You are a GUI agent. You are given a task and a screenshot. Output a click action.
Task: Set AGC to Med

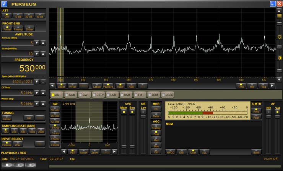(156, 139)
